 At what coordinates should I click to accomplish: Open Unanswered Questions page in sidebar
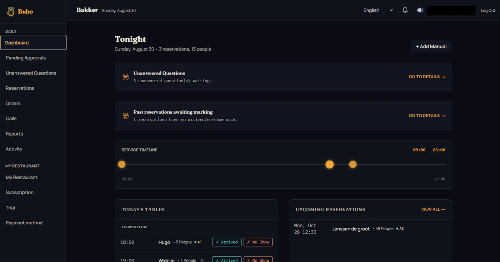31,73
